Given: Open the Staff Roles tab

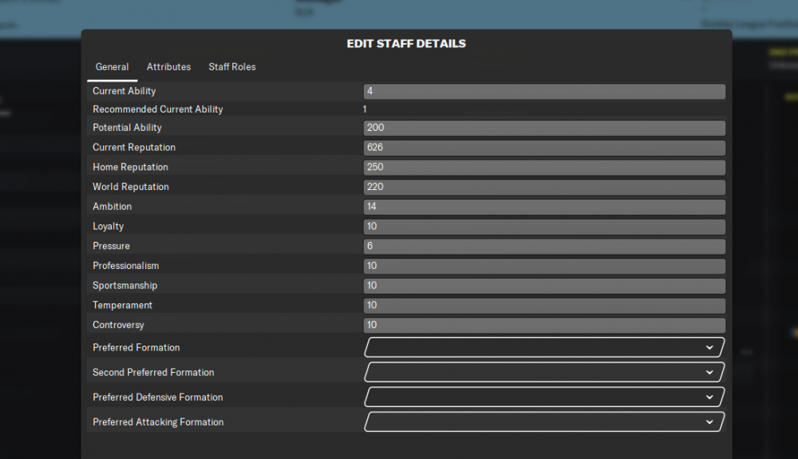Looking at the screenshot, I should pyautogui.click(x=232, y=67).
